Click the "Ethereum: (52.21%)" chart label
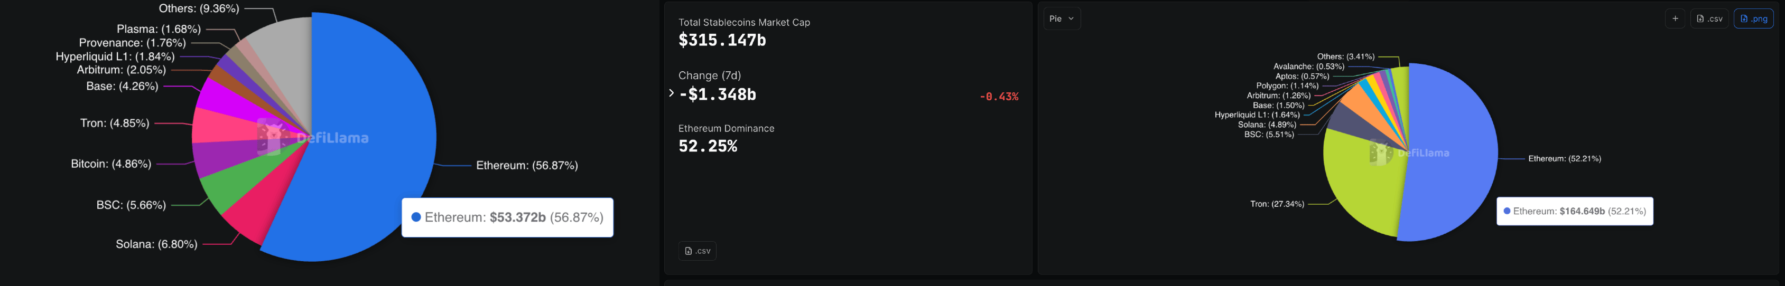The image size is (1785, 286). [1564, 159]
